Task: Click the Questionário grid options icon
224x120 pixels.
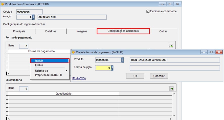Action: point(171,88)
